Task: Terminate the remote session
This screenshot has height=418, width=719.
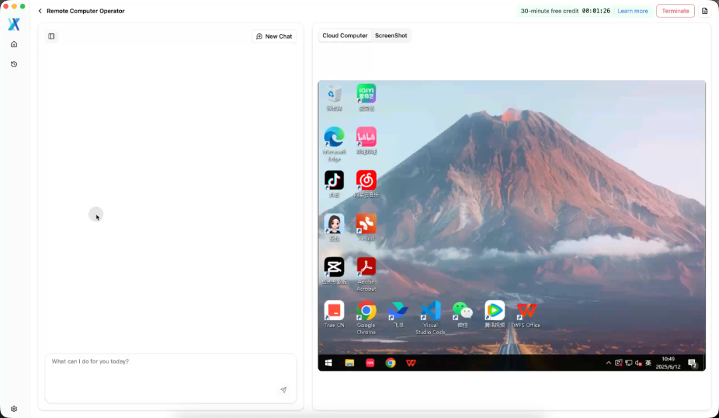Action: (676, 11)
